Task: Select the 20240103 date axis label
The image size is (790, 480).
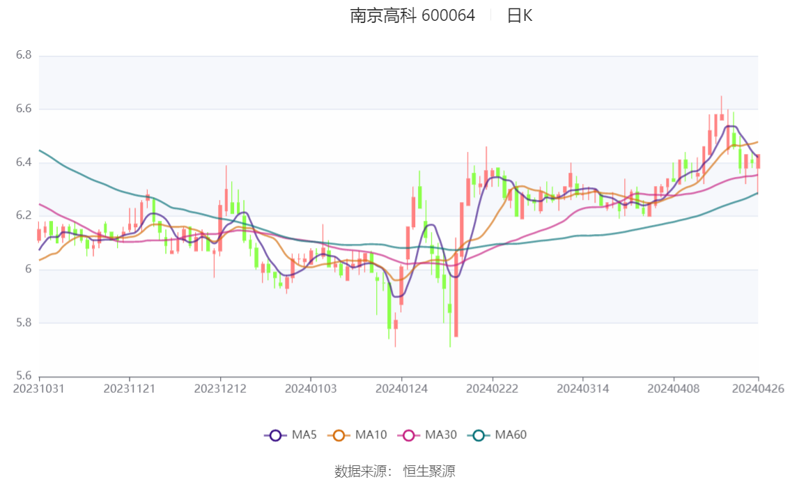Action: coord(311,389)
